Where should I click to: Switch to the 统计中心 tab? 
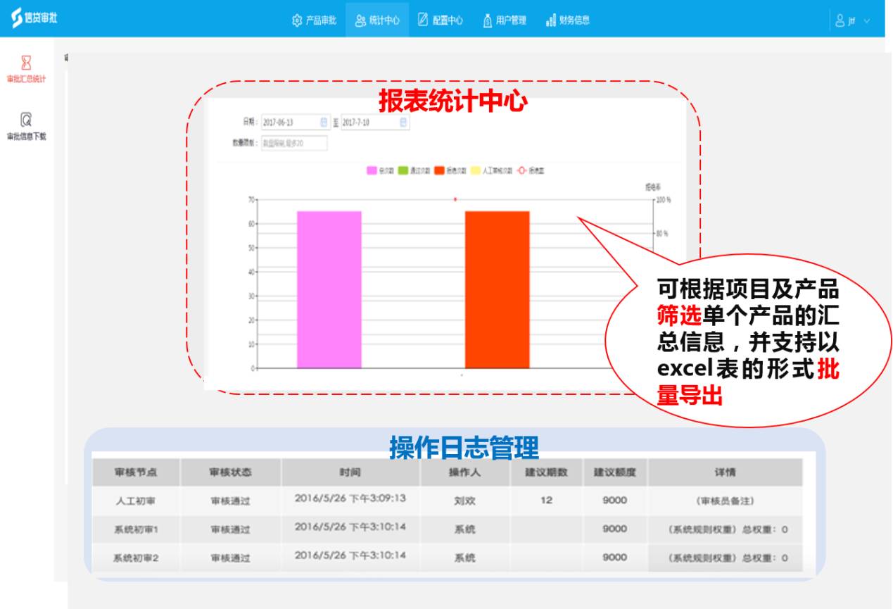(x=377, y=20)
